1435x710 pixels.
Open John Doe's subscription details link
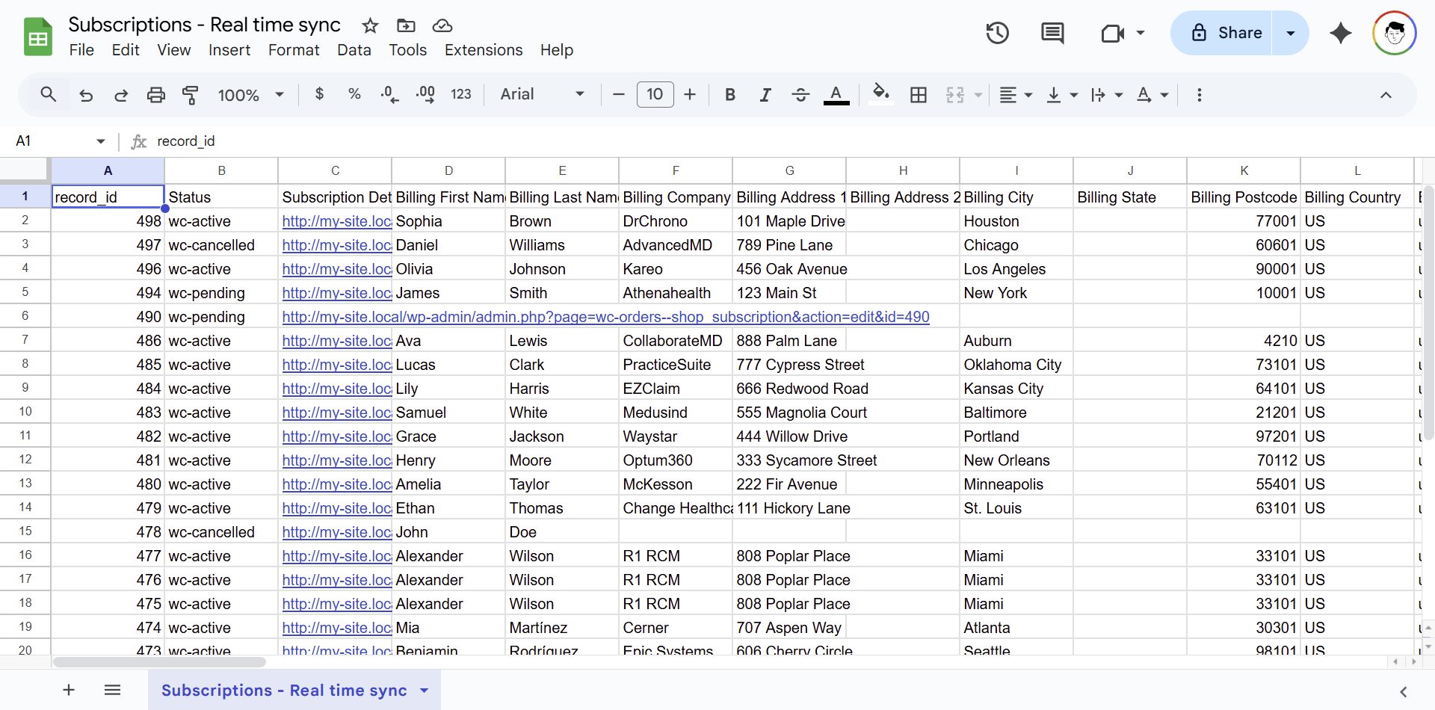point(336,532)
